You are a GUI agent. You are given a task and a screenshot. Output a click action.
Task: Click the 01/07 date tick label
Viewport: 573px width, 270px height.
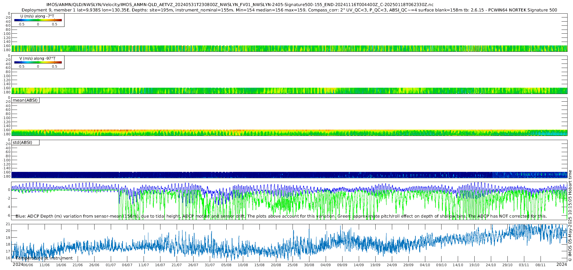(110, 265)
